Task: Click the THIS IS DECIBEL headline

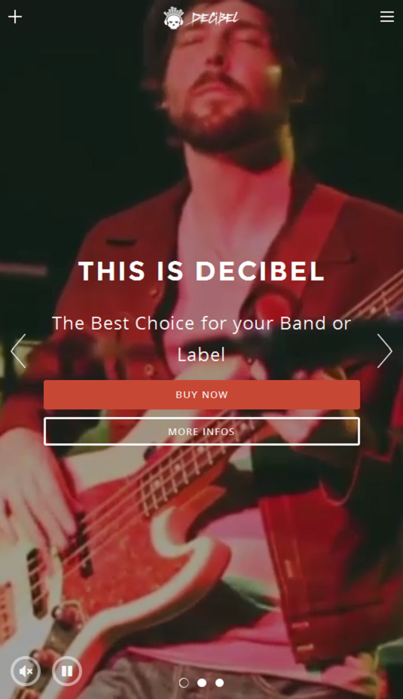Action: [201, 271]
